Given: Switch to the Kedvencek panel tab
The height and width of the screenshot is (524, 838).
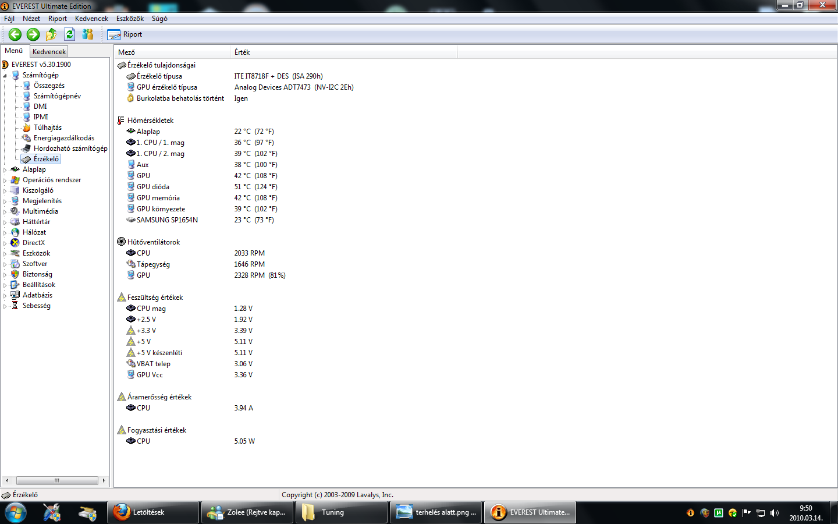Looking at the screenshot, I should (49, 52).
